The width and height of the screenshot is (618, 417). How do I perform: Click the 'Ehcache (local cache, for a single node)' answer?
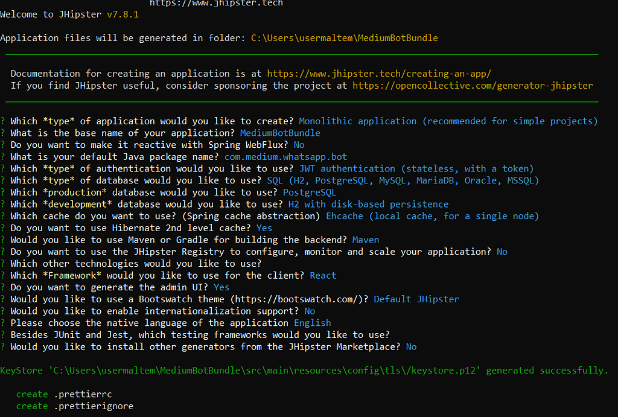pos(432,216)
